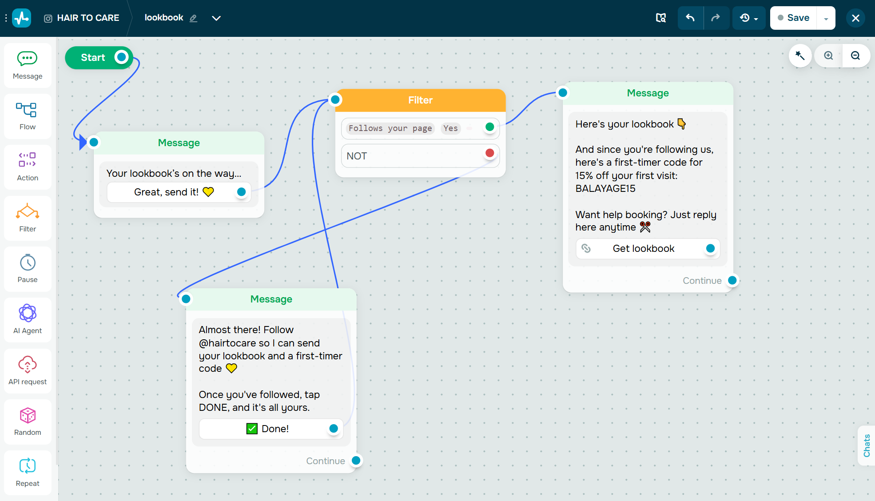Open the flow map search icon
This screenshot has width=875, height=501.
[661, 18]
